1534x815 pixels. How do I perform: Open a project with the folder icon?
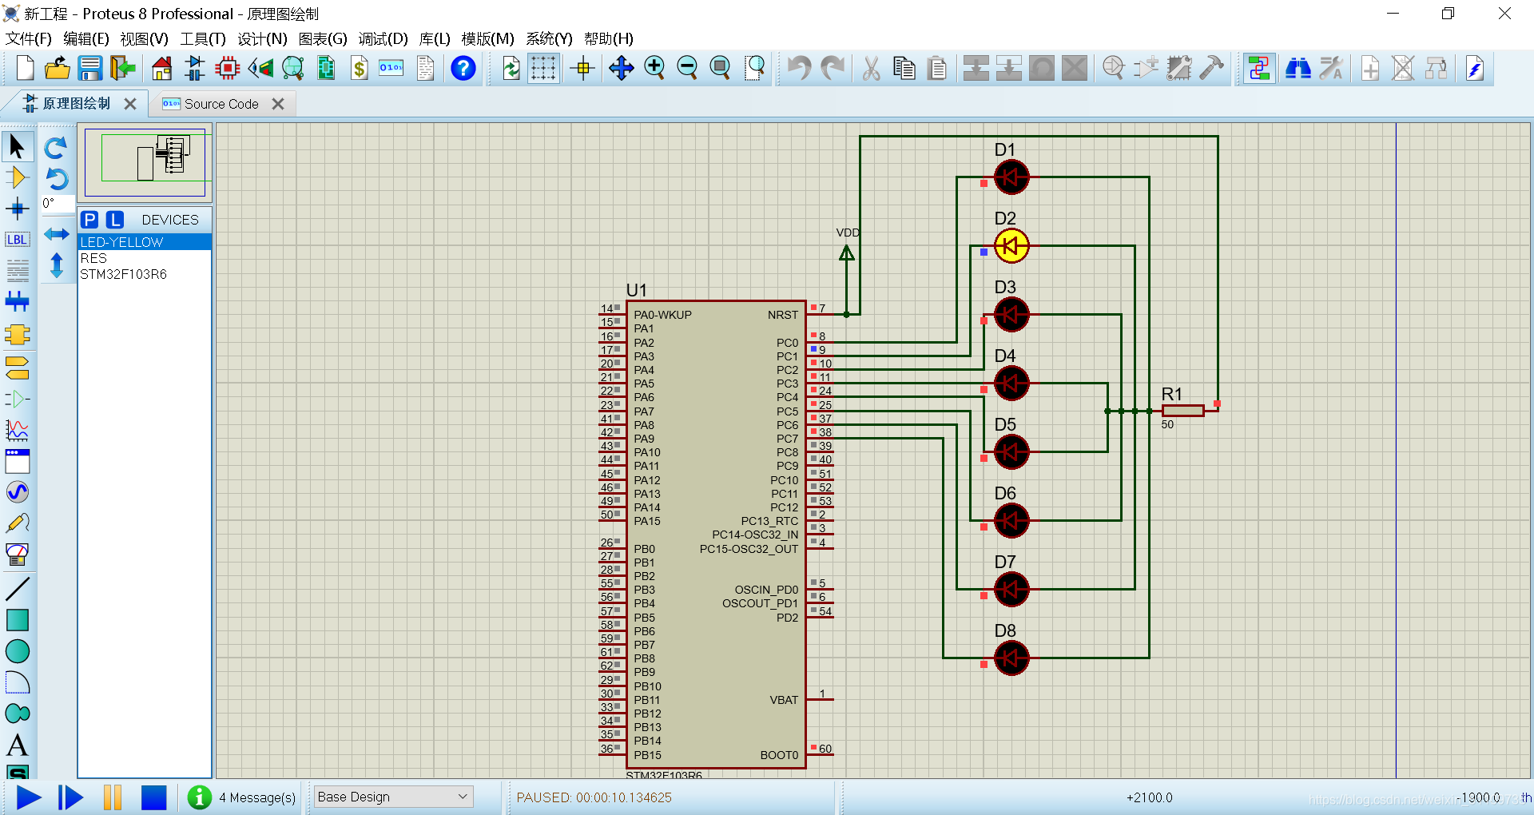[58, 69]
